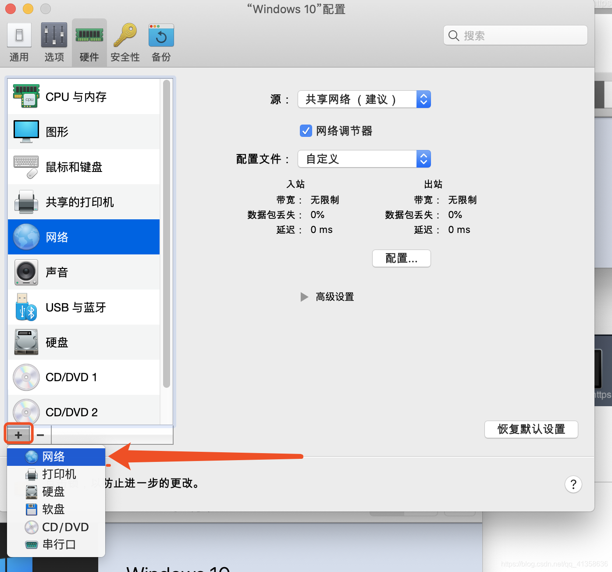The image size is (612, 572).
Task: Click the outbound 延迟 value 0 ms
Action: click(459, 230)
